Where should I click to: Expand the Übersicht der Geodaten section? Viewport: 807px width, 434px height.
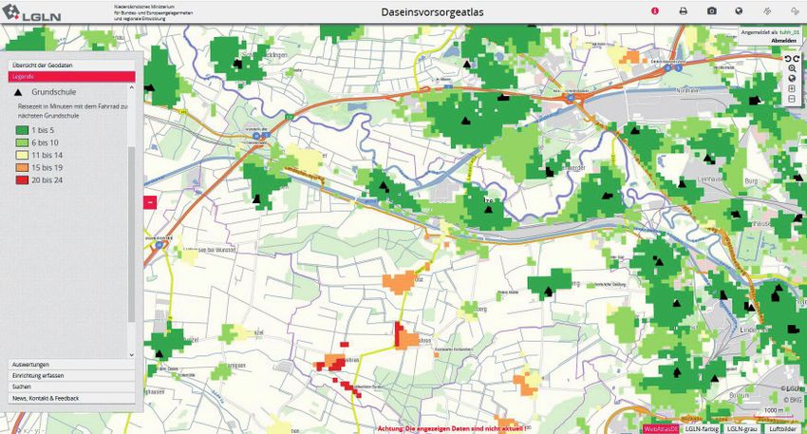(x=72, y=65)
